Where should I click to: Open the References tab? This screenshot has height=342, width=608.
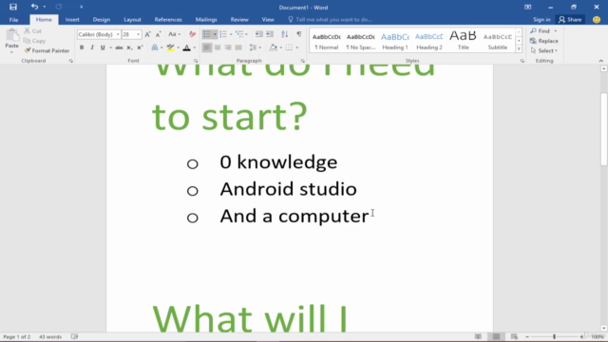click(168, 19)
